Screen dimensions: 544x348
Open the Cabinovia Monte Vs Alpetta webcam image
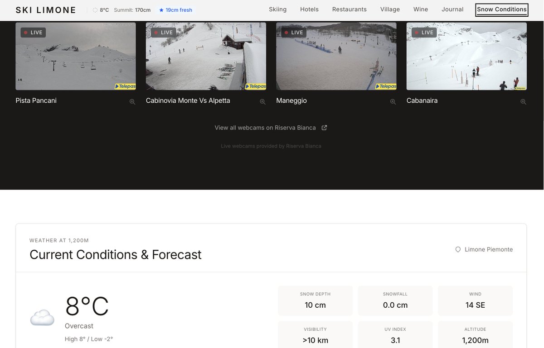[206, 57]
